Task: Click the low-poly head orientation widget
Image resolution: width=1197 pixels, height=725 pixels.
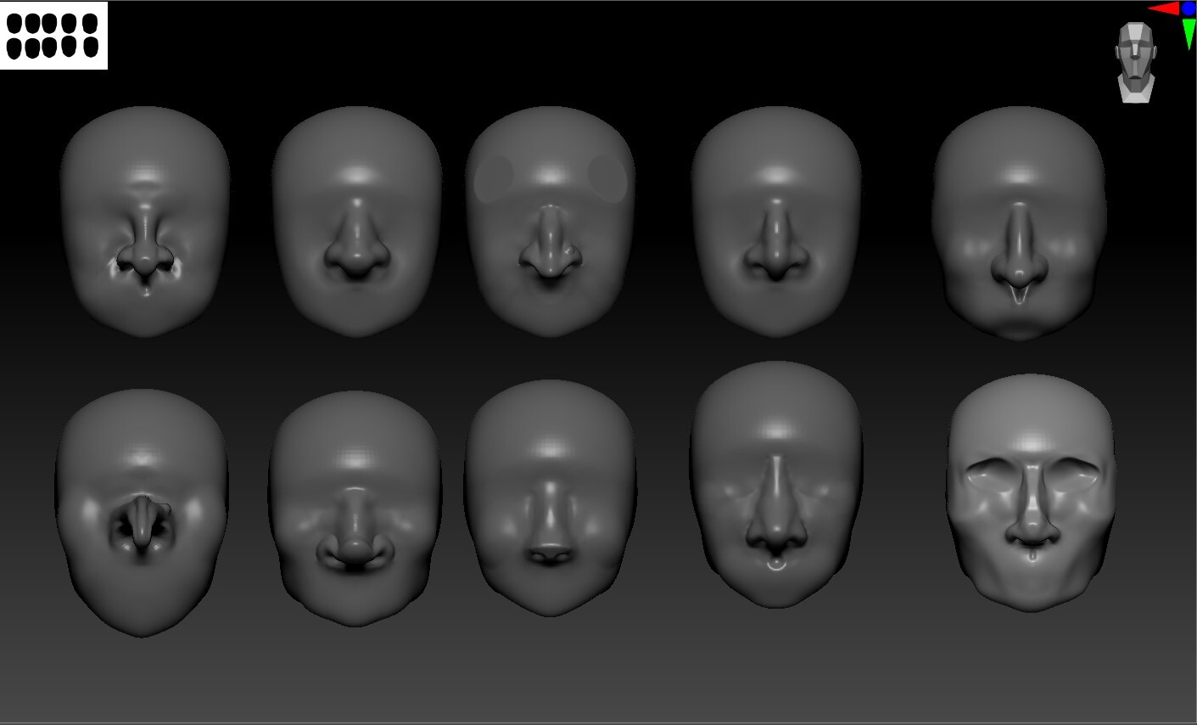Action: tap(1137, 51)
